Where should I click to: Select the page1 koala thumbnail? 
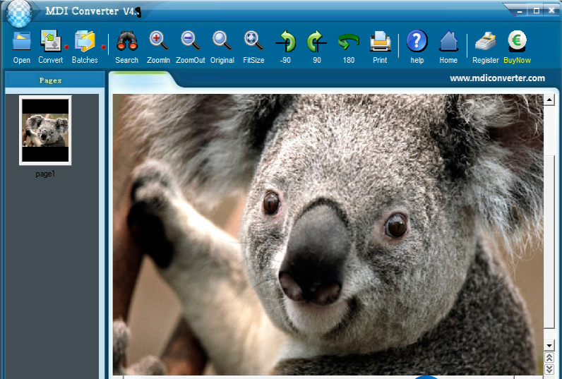coord(45,131)
